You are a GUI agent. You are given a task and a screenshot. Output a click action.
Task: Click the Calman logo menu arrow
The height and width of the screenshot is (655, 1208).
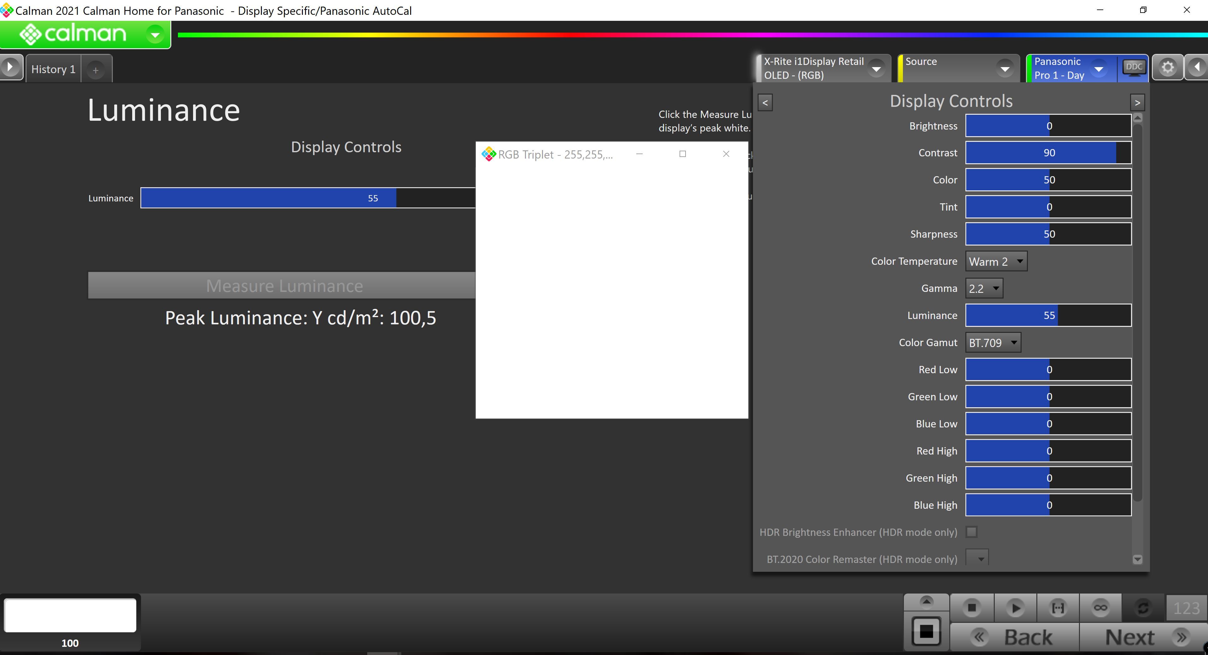tap(155, 34)
